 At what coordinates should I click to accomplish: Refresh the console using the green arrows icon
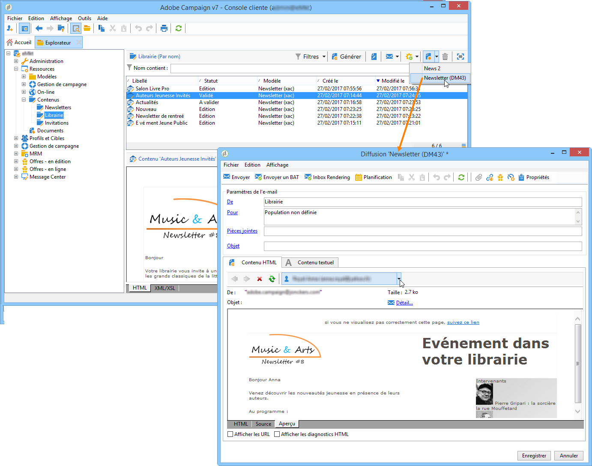pos(179,28)
